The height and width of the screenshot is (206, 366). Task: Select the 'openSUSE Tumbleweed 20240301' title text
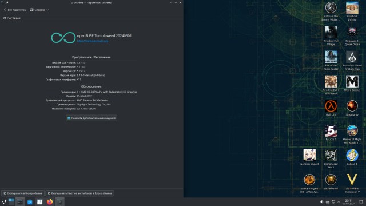click(104, 35)
